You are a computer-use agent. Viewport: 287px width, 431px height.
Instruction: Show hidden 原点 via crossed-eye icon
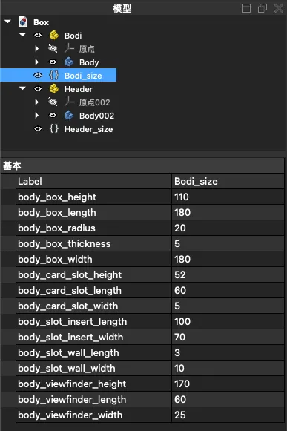tap(53, 49)
